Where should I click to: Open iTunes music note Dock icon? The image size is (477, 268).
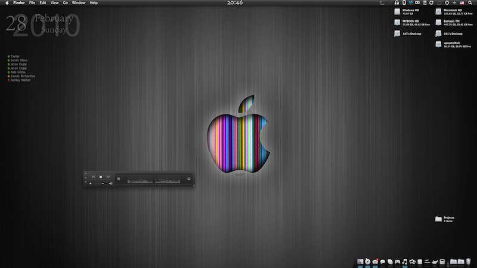(405, 261)
